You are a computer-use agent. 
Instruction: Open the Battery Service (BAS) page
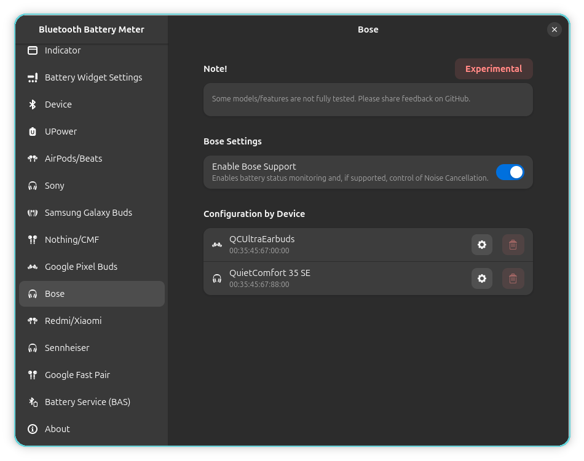pyautogui.click(x=92, y=402)
